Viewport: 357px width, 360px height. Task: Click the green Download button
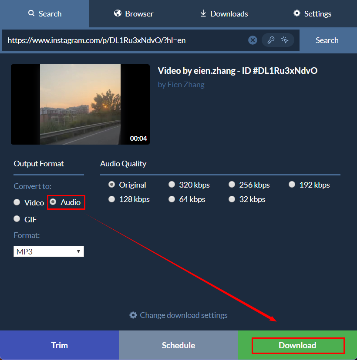coord(297,345)
